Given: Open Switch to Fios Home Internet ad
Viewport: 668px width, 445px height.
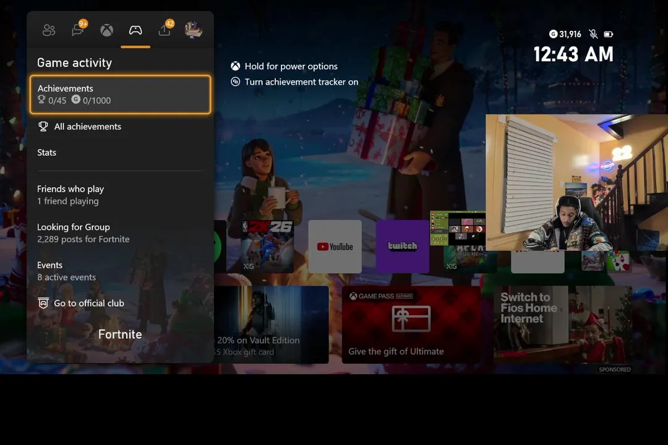Looking at the screenshot, I should 563,324.
